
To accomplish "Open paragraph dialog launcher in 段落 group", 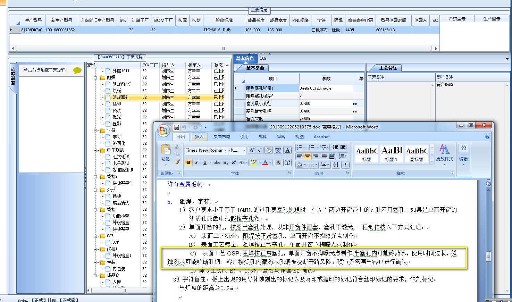I will coord(347,173).
